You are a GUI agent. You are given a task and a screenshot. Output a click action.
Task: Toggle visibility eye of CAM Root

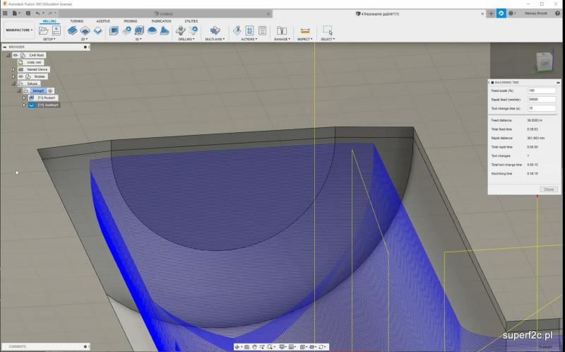(x=16, y=54)
